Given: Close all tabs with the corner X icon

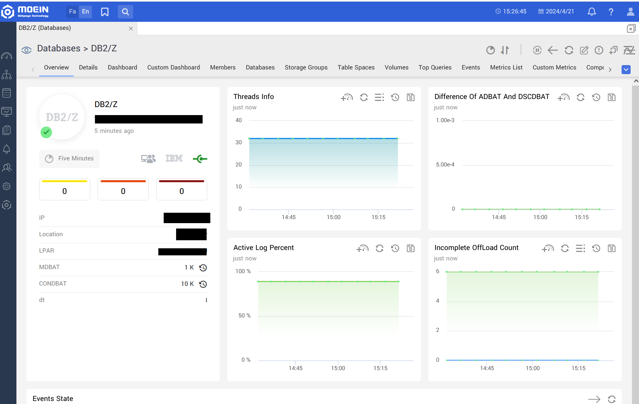Looking at the screenshot, I should pos(631,29).
